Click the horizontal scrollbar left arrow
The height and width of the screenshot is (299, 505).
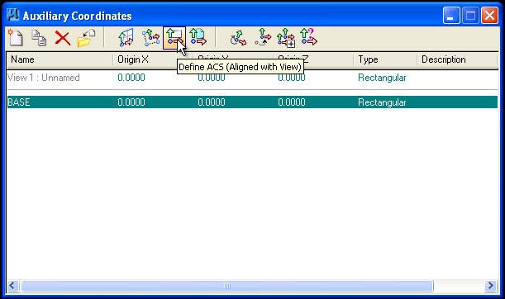(x=13, y=286)
